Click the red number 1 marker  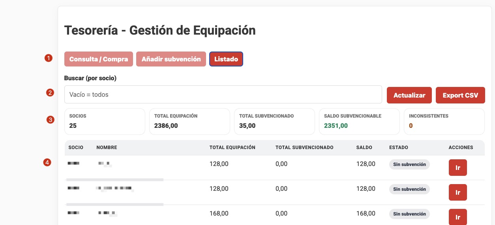coord(48,58)
